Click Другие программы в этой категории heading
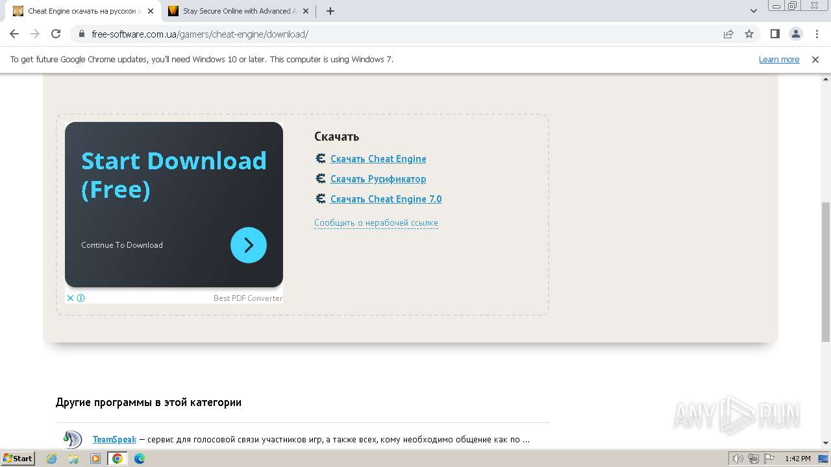The width and height of the screenshot is (831, 467). [149, 402]
